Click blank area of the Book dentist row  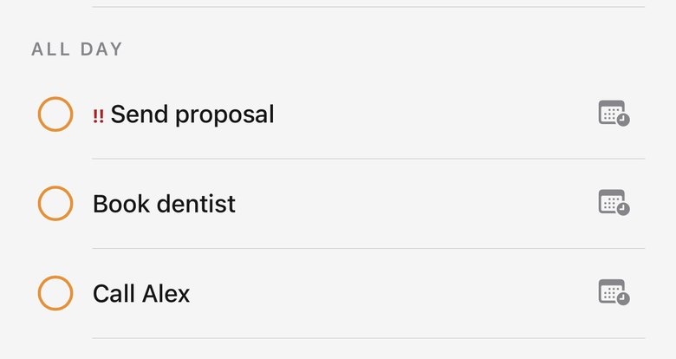pyautogui.click(x=414, y=203)
